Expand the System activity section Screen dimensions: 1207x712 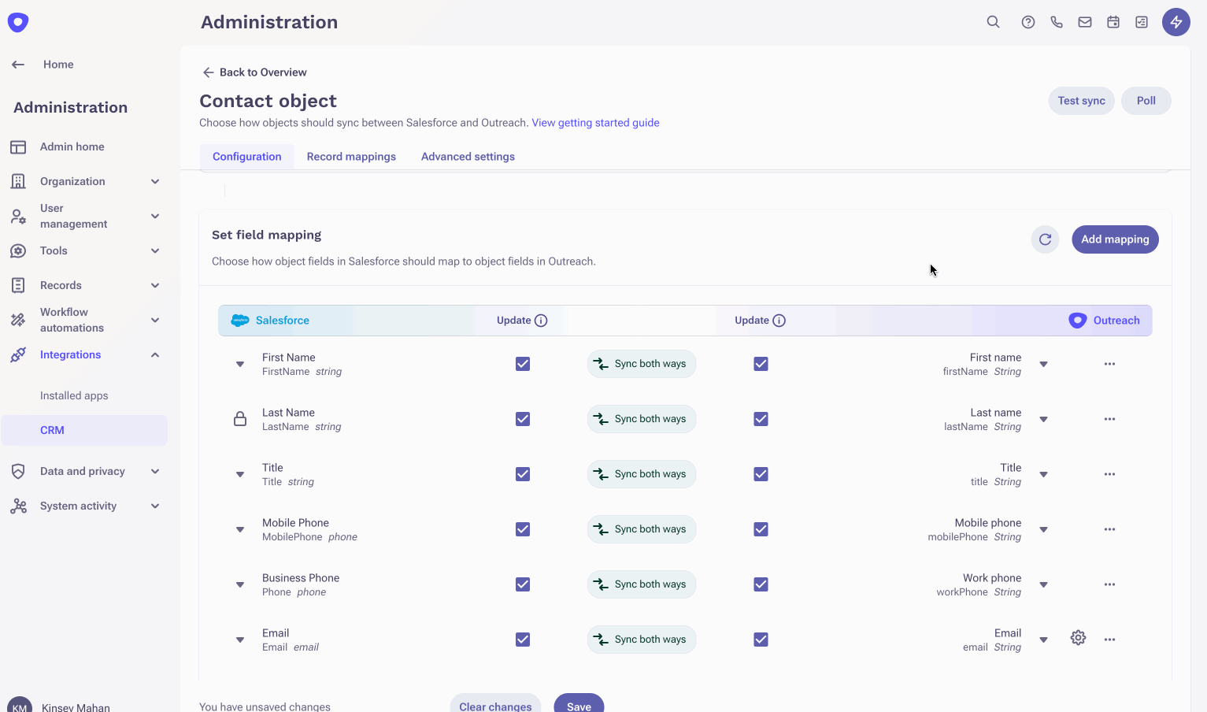[155, 506]
